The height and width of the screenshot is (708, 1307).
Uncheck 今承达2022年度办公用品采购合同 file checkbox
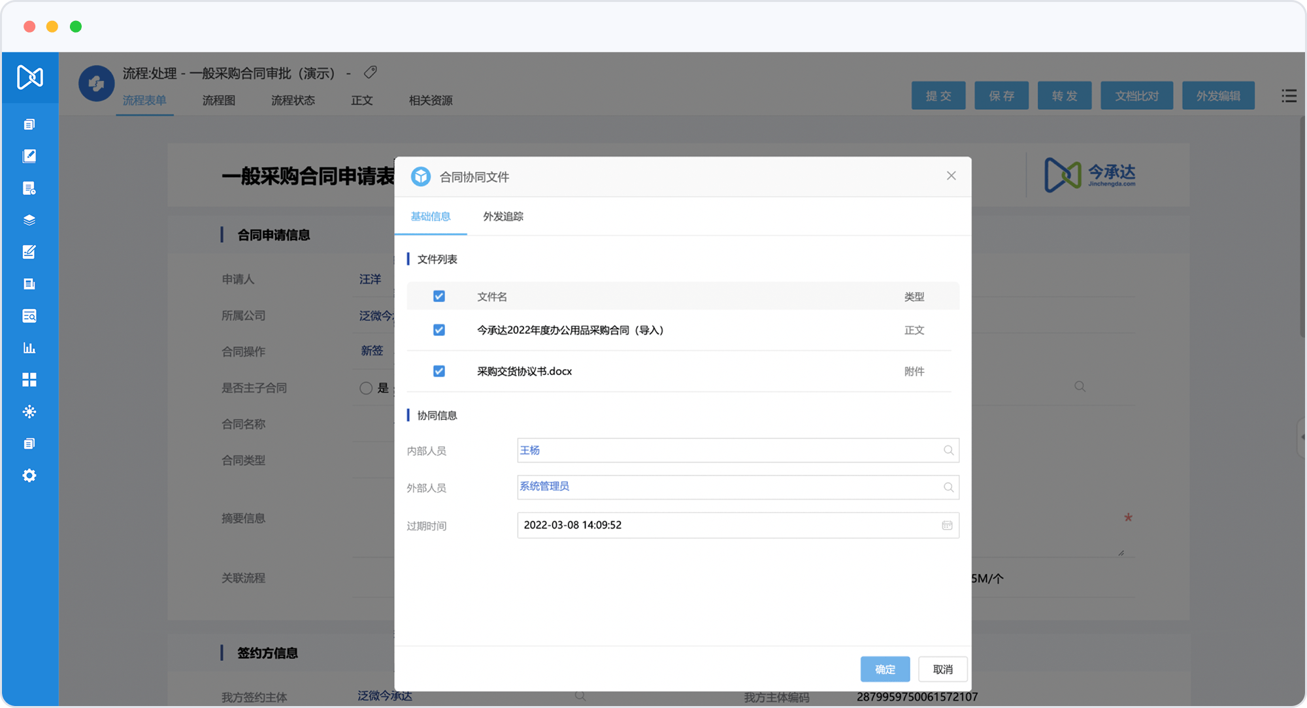pos(439,330)
